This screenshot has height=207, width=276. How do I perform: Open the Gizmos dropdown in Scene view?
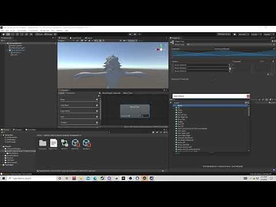click(x=133, y=41)
